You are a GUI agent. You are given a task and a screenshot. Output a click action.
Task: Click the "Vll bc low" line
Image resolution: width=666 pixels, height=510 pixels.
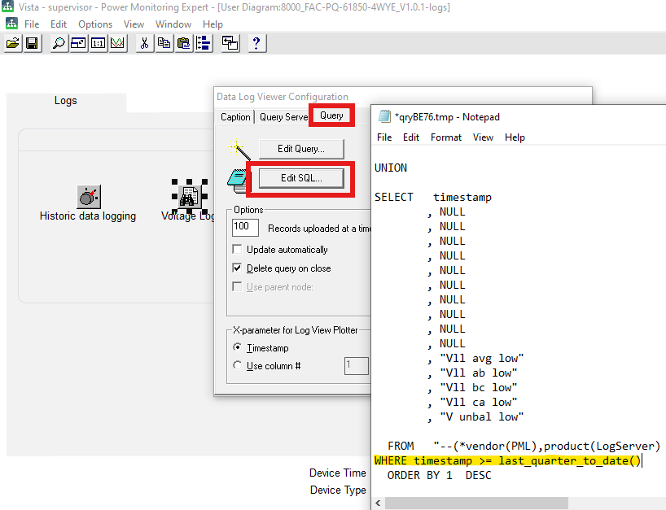pos(472,388)
